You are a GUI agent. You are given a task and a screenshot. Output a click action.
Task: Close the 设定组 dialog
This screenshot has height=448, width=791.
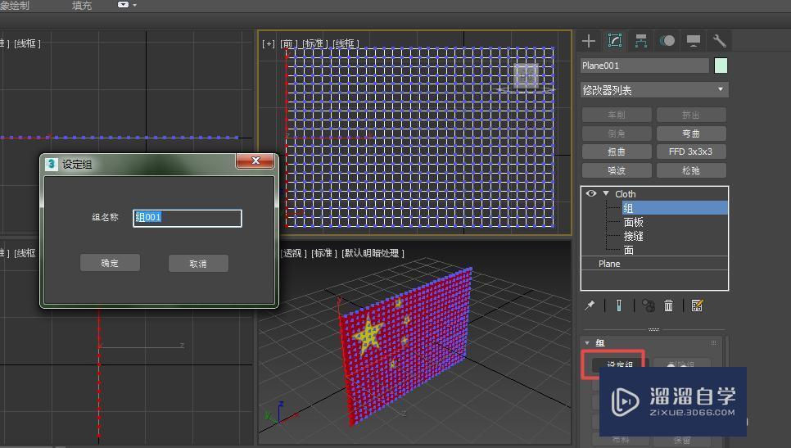(255, 161)
